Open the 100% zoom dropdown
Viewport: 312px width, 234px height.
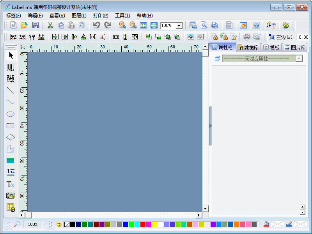pyautogui.click(x=179, y=26)
